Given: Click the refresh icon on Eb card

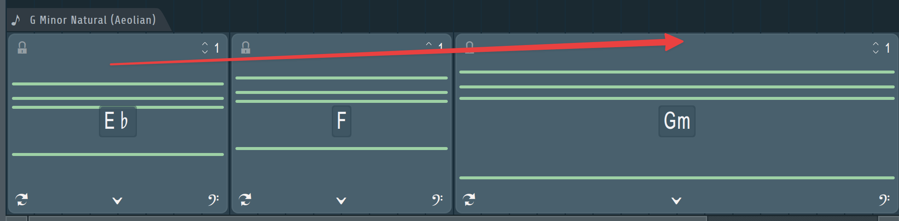Looking at the screenshot, I should coord(22,199).
